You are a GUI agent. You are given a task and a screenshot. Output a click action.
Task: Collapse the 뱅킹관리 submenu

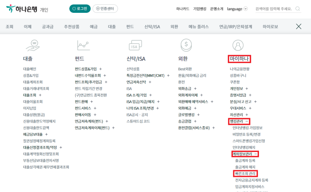[247, 121]
